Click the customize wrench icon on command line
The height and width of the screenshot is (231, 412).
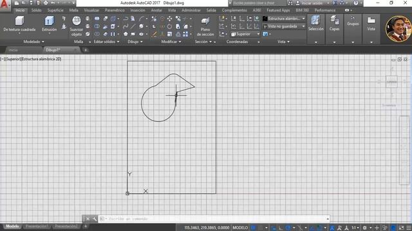click(95, 219)
